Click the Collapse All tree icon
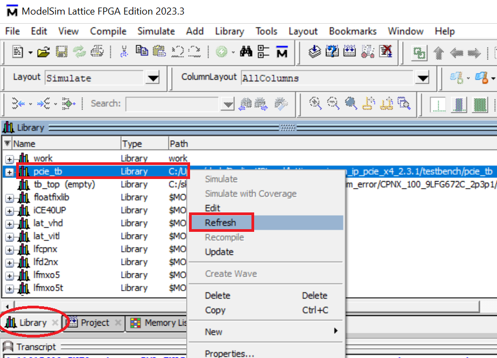497x358 pixels. coord(263,52)
